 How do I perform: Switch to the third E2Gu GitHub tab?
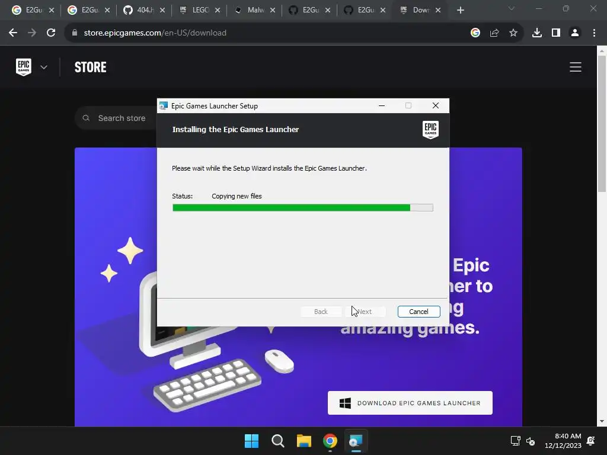coord(305,10)
